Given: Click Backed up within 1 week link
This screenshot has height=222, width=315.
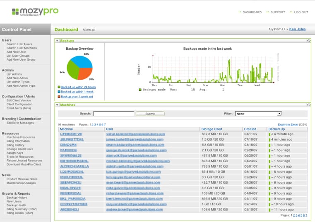Looking at the screenshot, I should pyautogui.click(x=77, y=92).
